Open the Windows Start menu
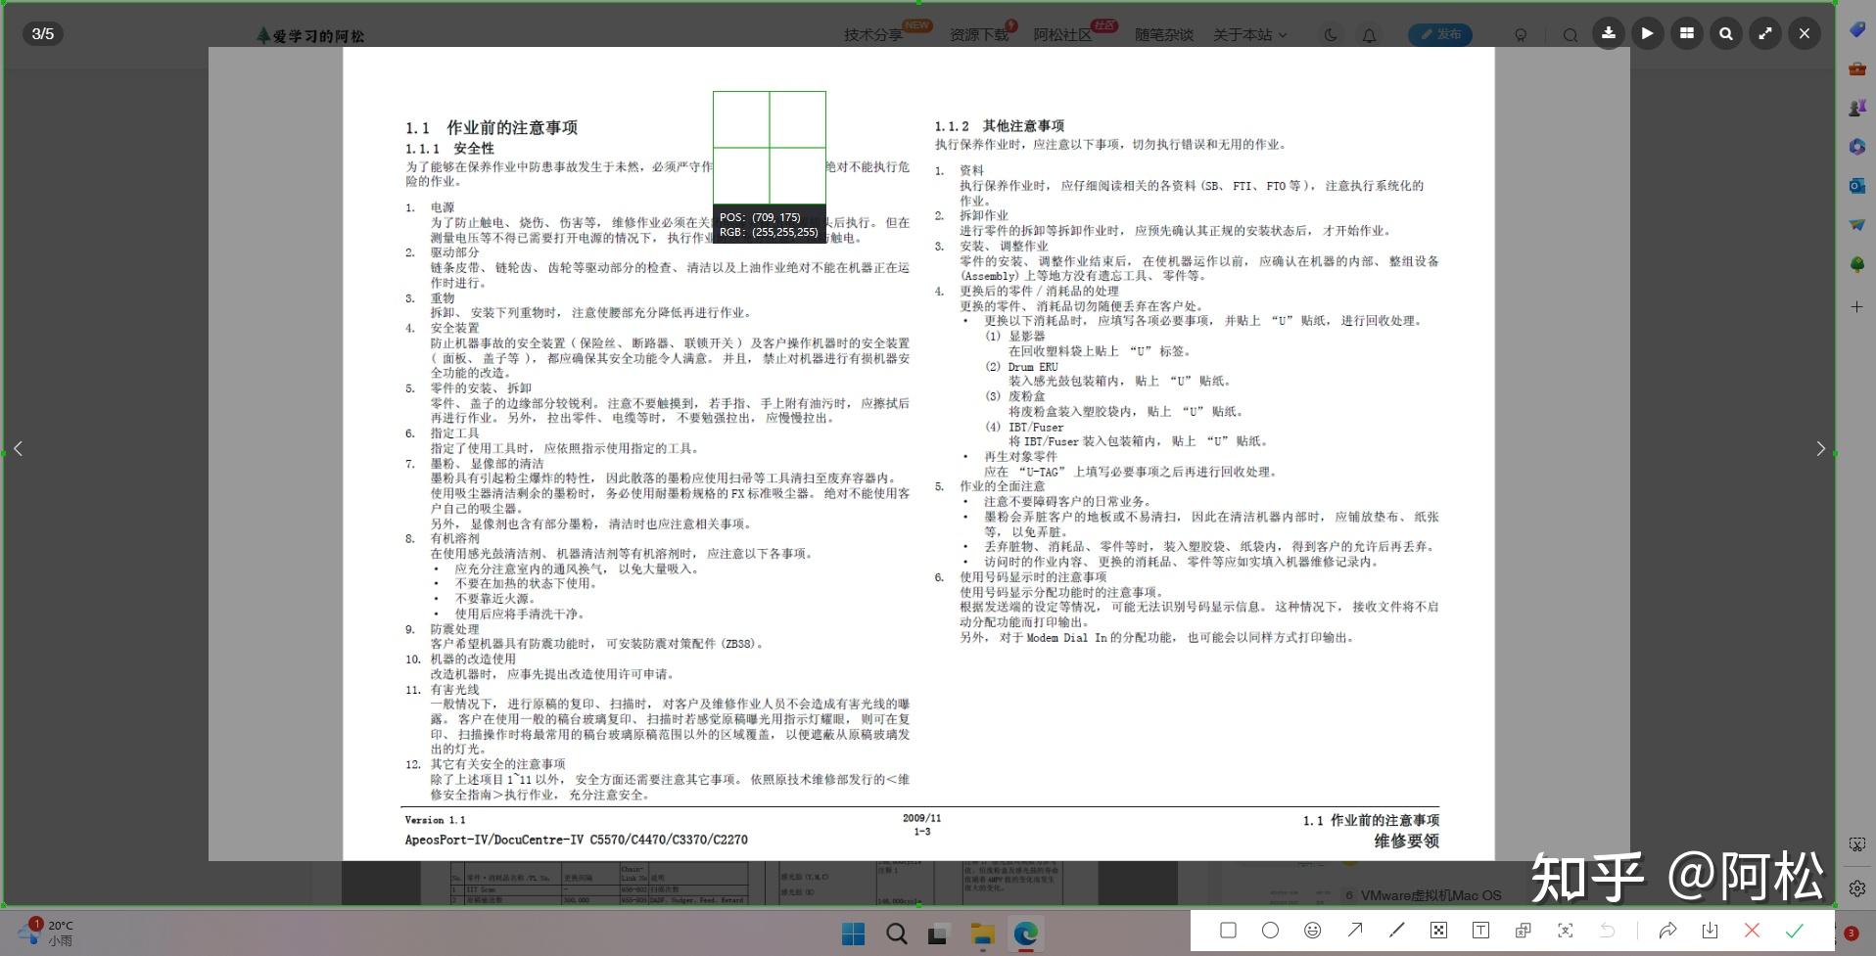This screenshot has width=1876, height=956. click(x=853, y=934)
